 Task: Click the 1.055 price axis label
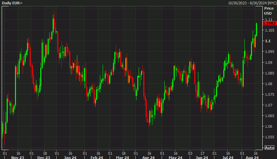click(x=270, y=137)
